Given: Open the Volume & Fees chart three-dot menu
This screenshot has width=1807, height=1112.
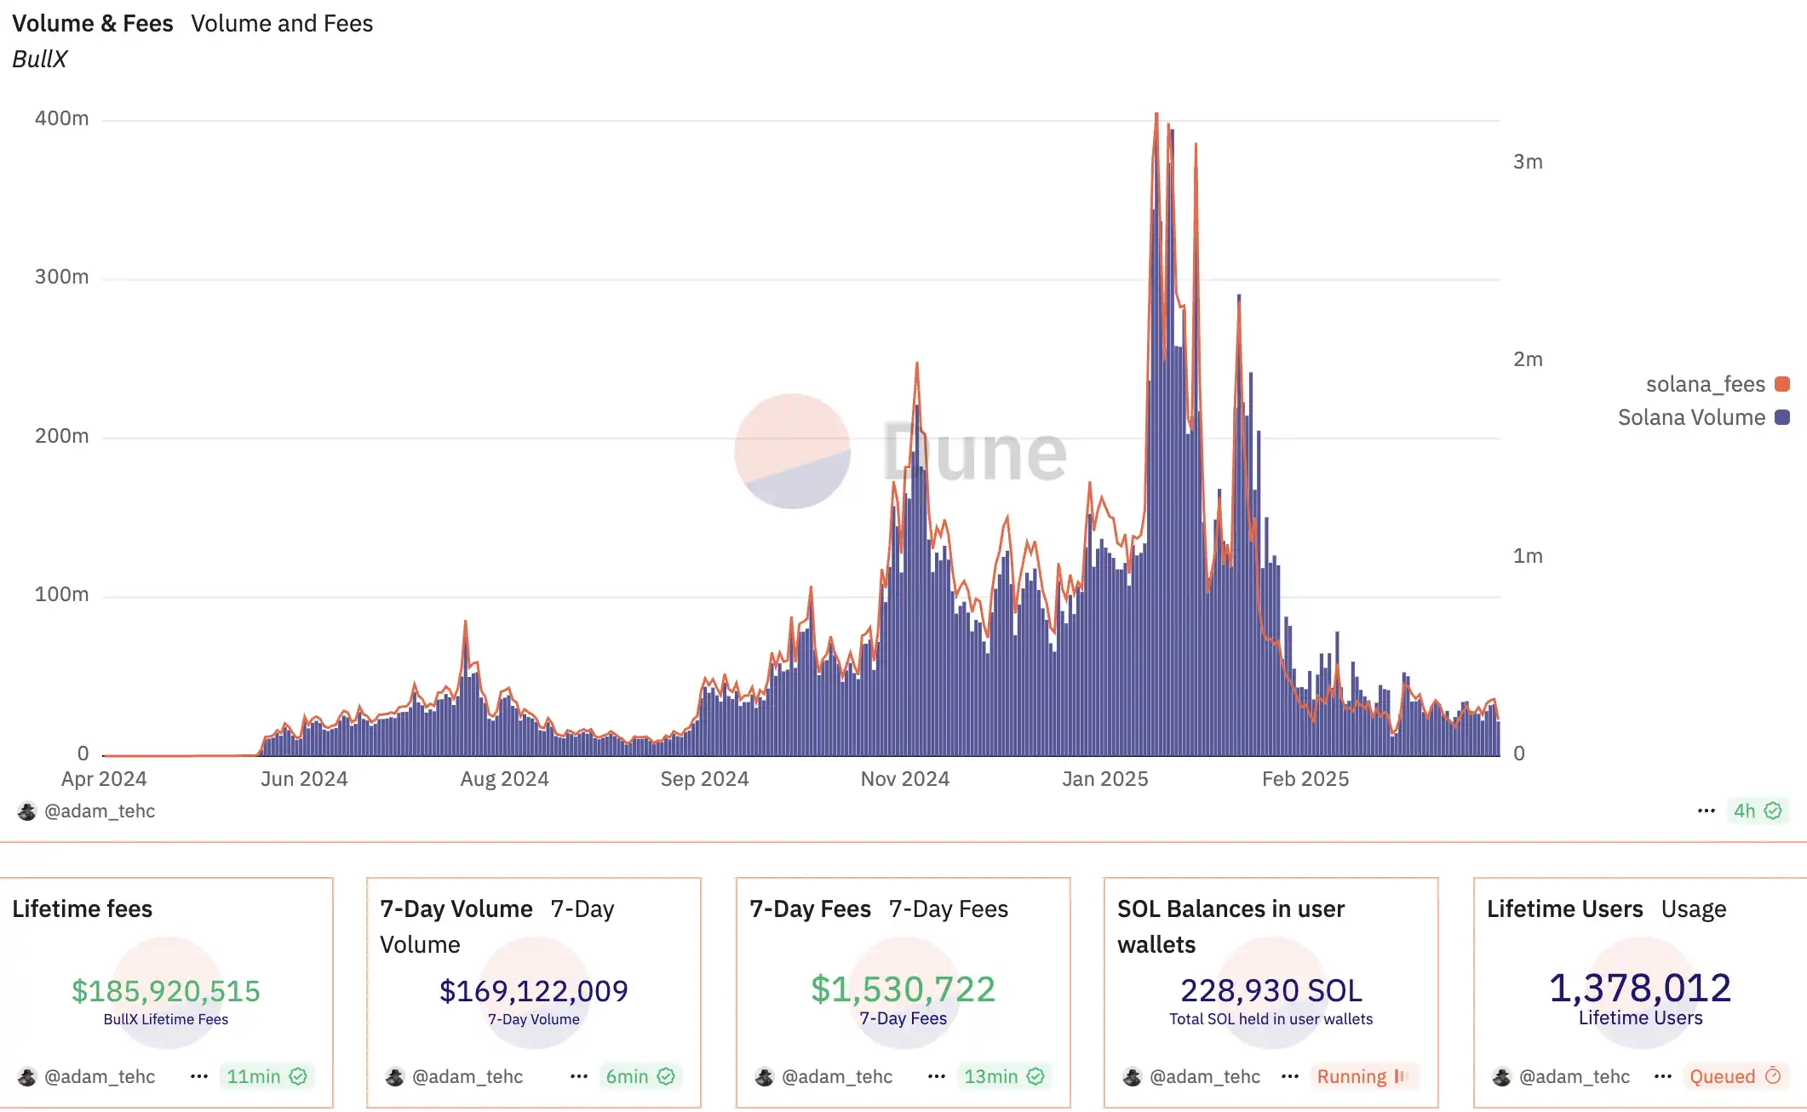Looking at the screenshot, I should click(x=1706, y=811).
